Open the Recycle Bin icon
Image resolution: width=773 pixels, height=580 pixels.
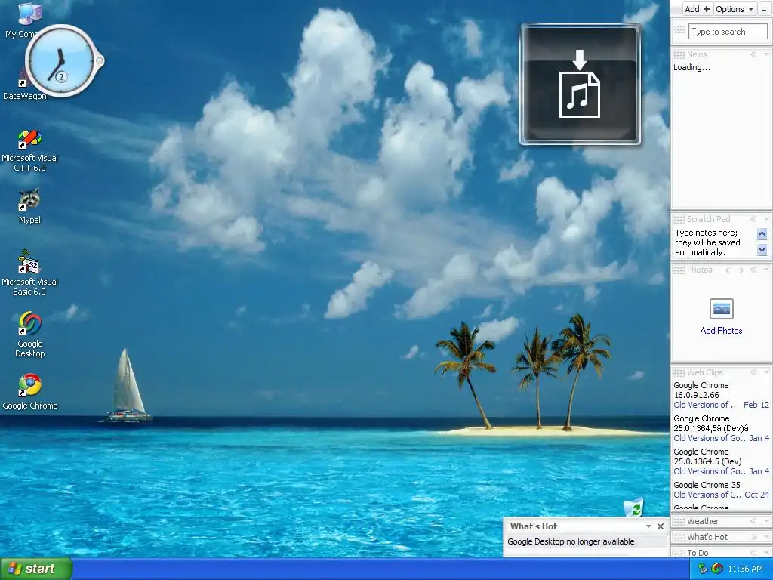point(634,507)
